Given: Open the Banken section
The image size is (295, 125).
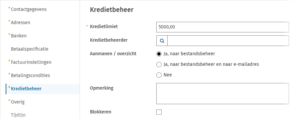Looking at the screenshot, I should coord(19,36).
